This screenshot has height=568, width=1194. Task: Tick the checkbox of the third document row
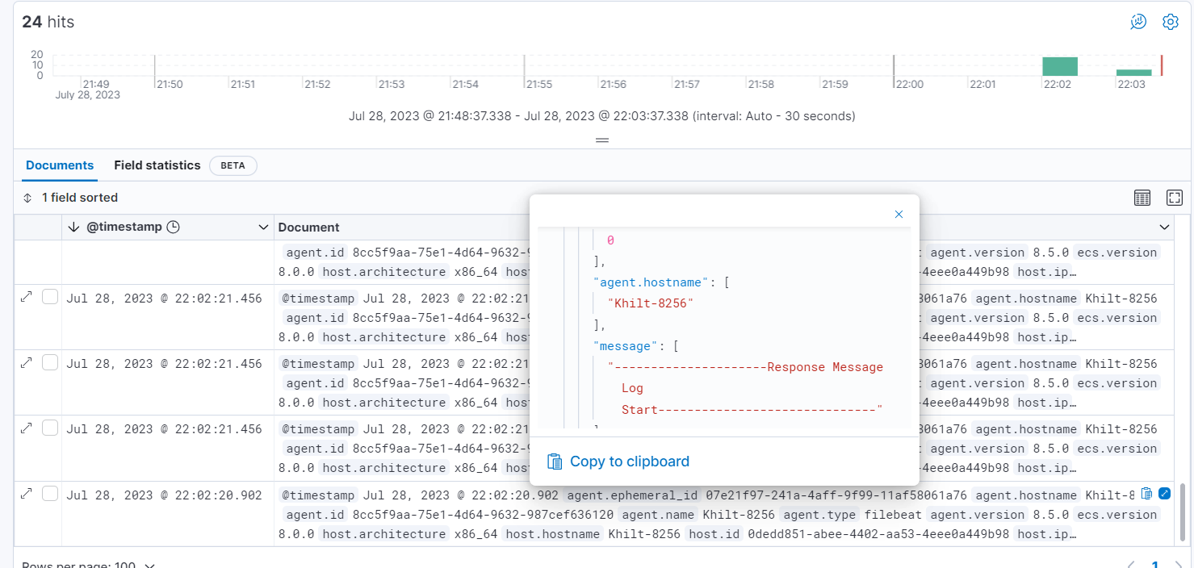pos(50,427)
